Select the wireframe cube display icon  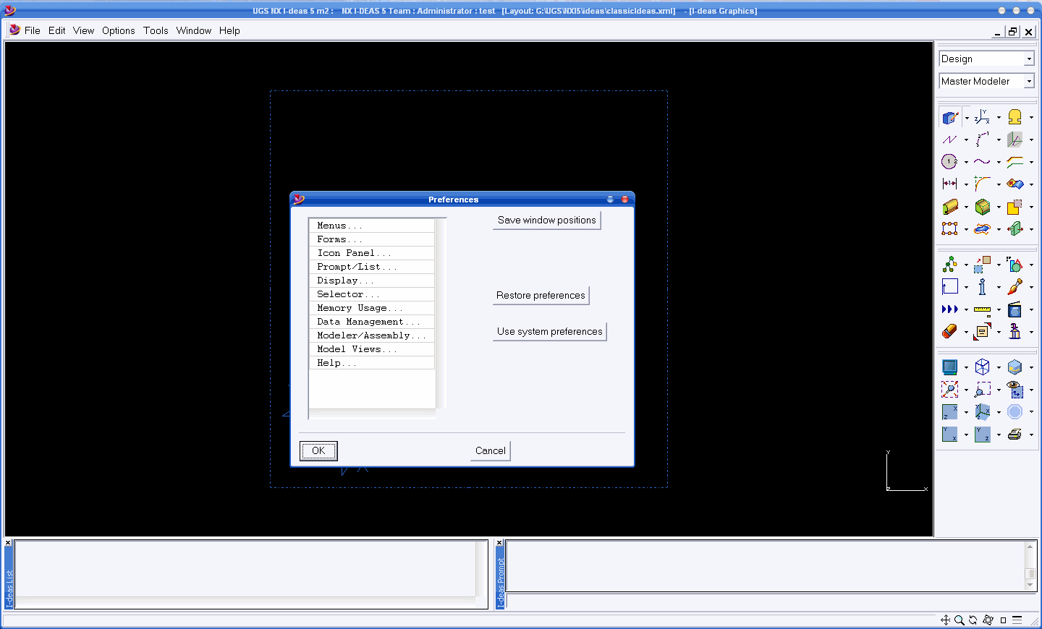click(982, 367)
